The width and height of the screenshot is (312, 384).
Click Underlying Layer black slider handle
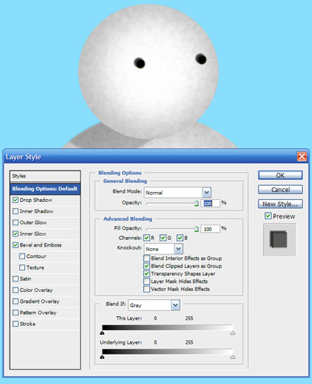(102, 357)
